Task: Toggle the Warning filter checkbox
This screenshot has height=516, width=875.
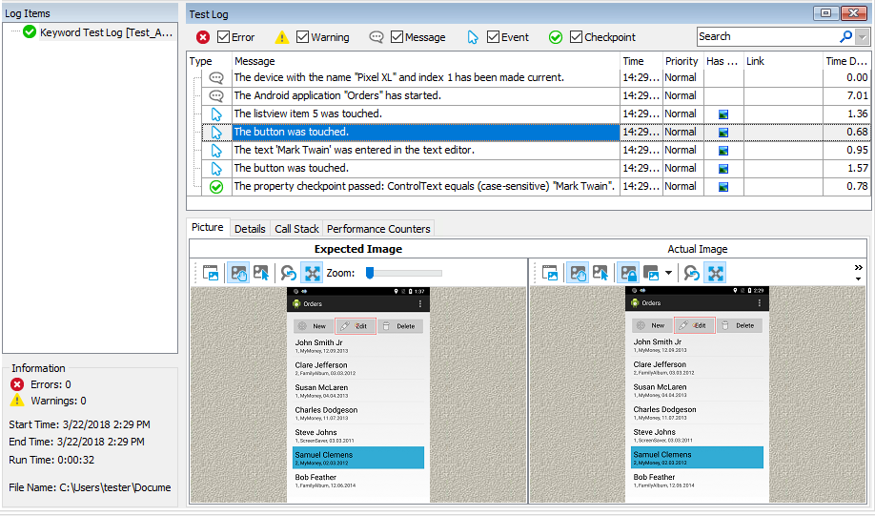Action: pyautogui.click(x=302, y=37)
